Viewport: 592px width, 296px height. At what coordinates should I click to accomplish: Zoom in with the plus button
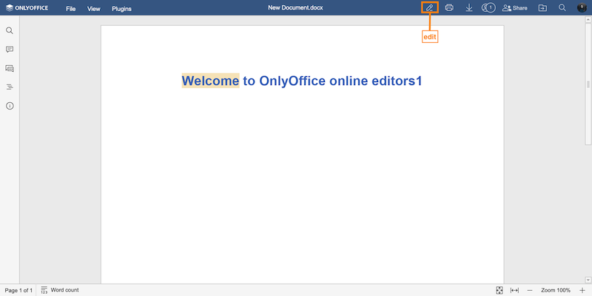(x=582, y=290)
